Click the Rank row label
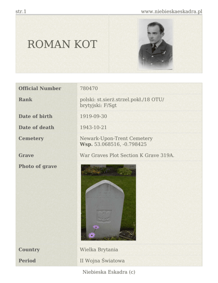The height and width of the screenshot is (283, 218). click(x=25, y=99)
